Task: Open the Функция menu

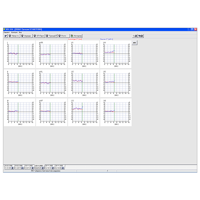Action: coord(14,32)
